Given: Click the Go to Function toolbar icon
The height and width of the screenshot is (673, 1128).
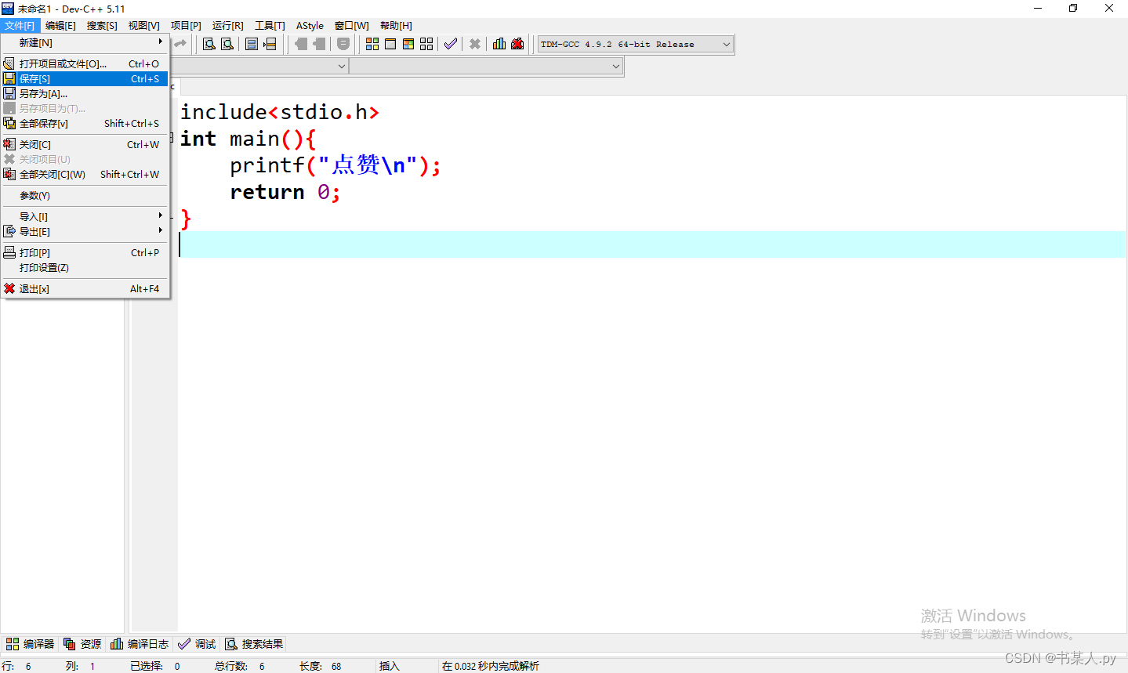Looking at the screenshot, I should click(252, 44).
